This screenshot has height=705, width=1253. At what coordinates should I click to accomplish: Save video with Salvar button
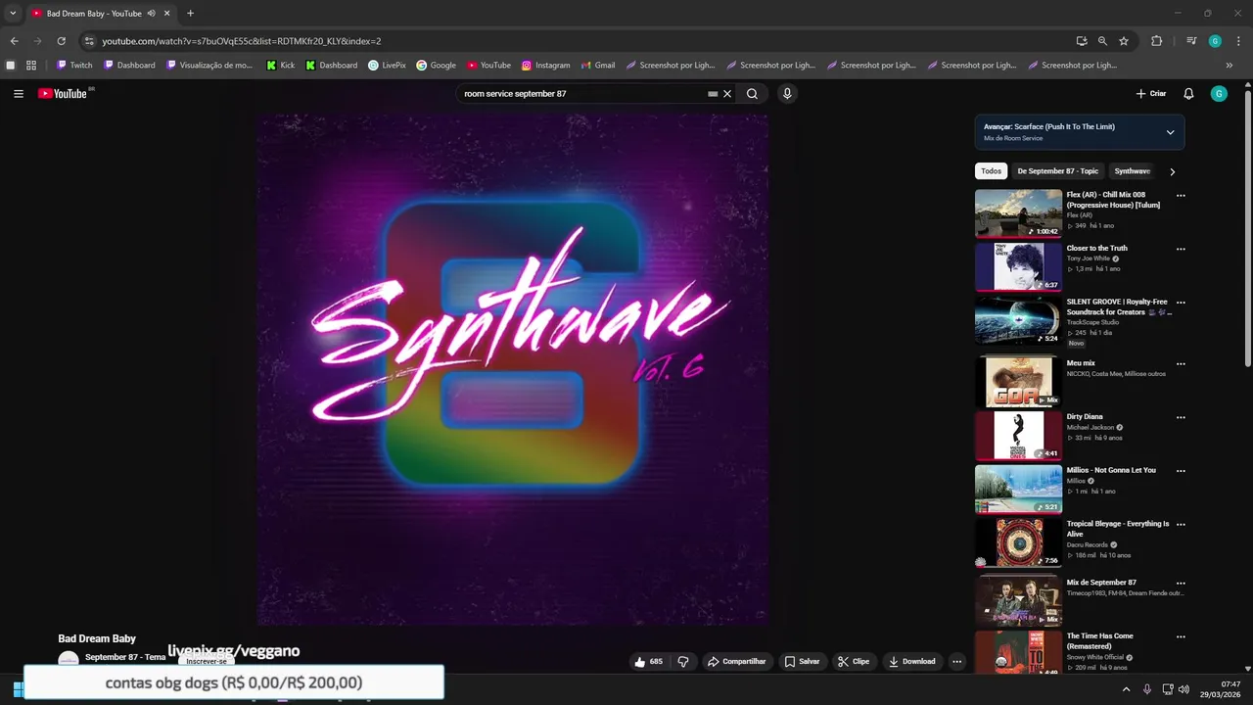point(802,662)
